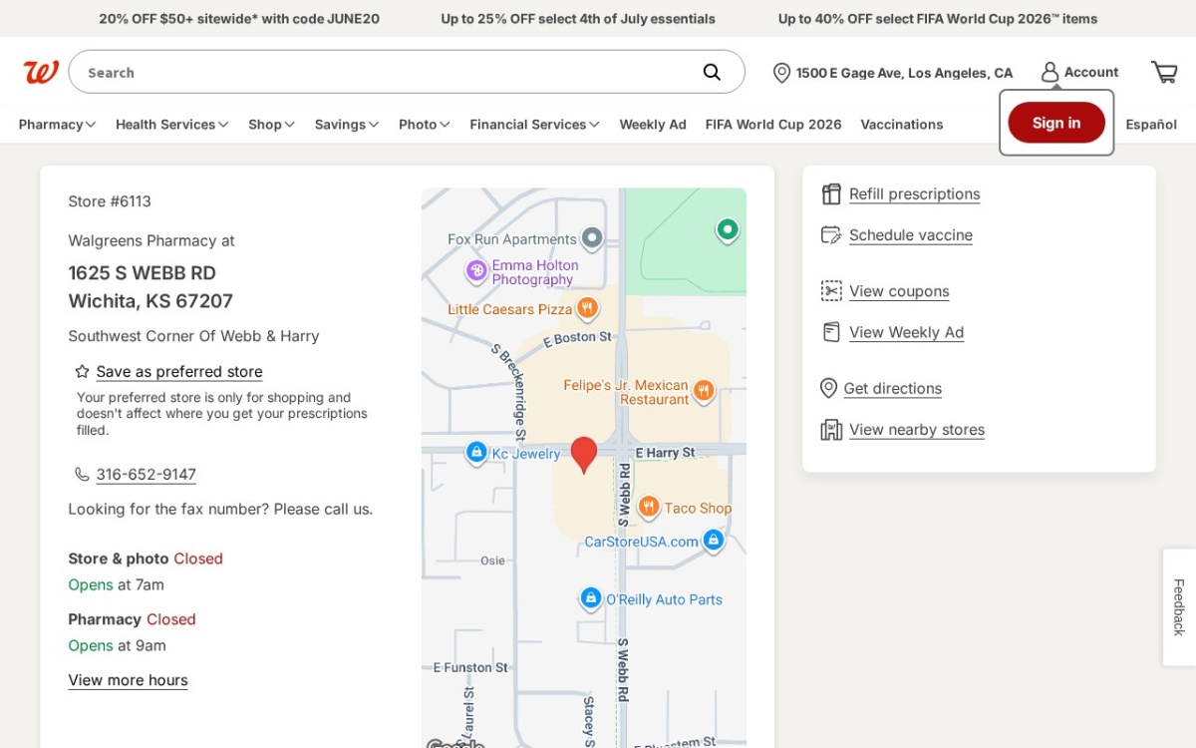Click the phone icon next to 316-652-9147

(82, 474)
